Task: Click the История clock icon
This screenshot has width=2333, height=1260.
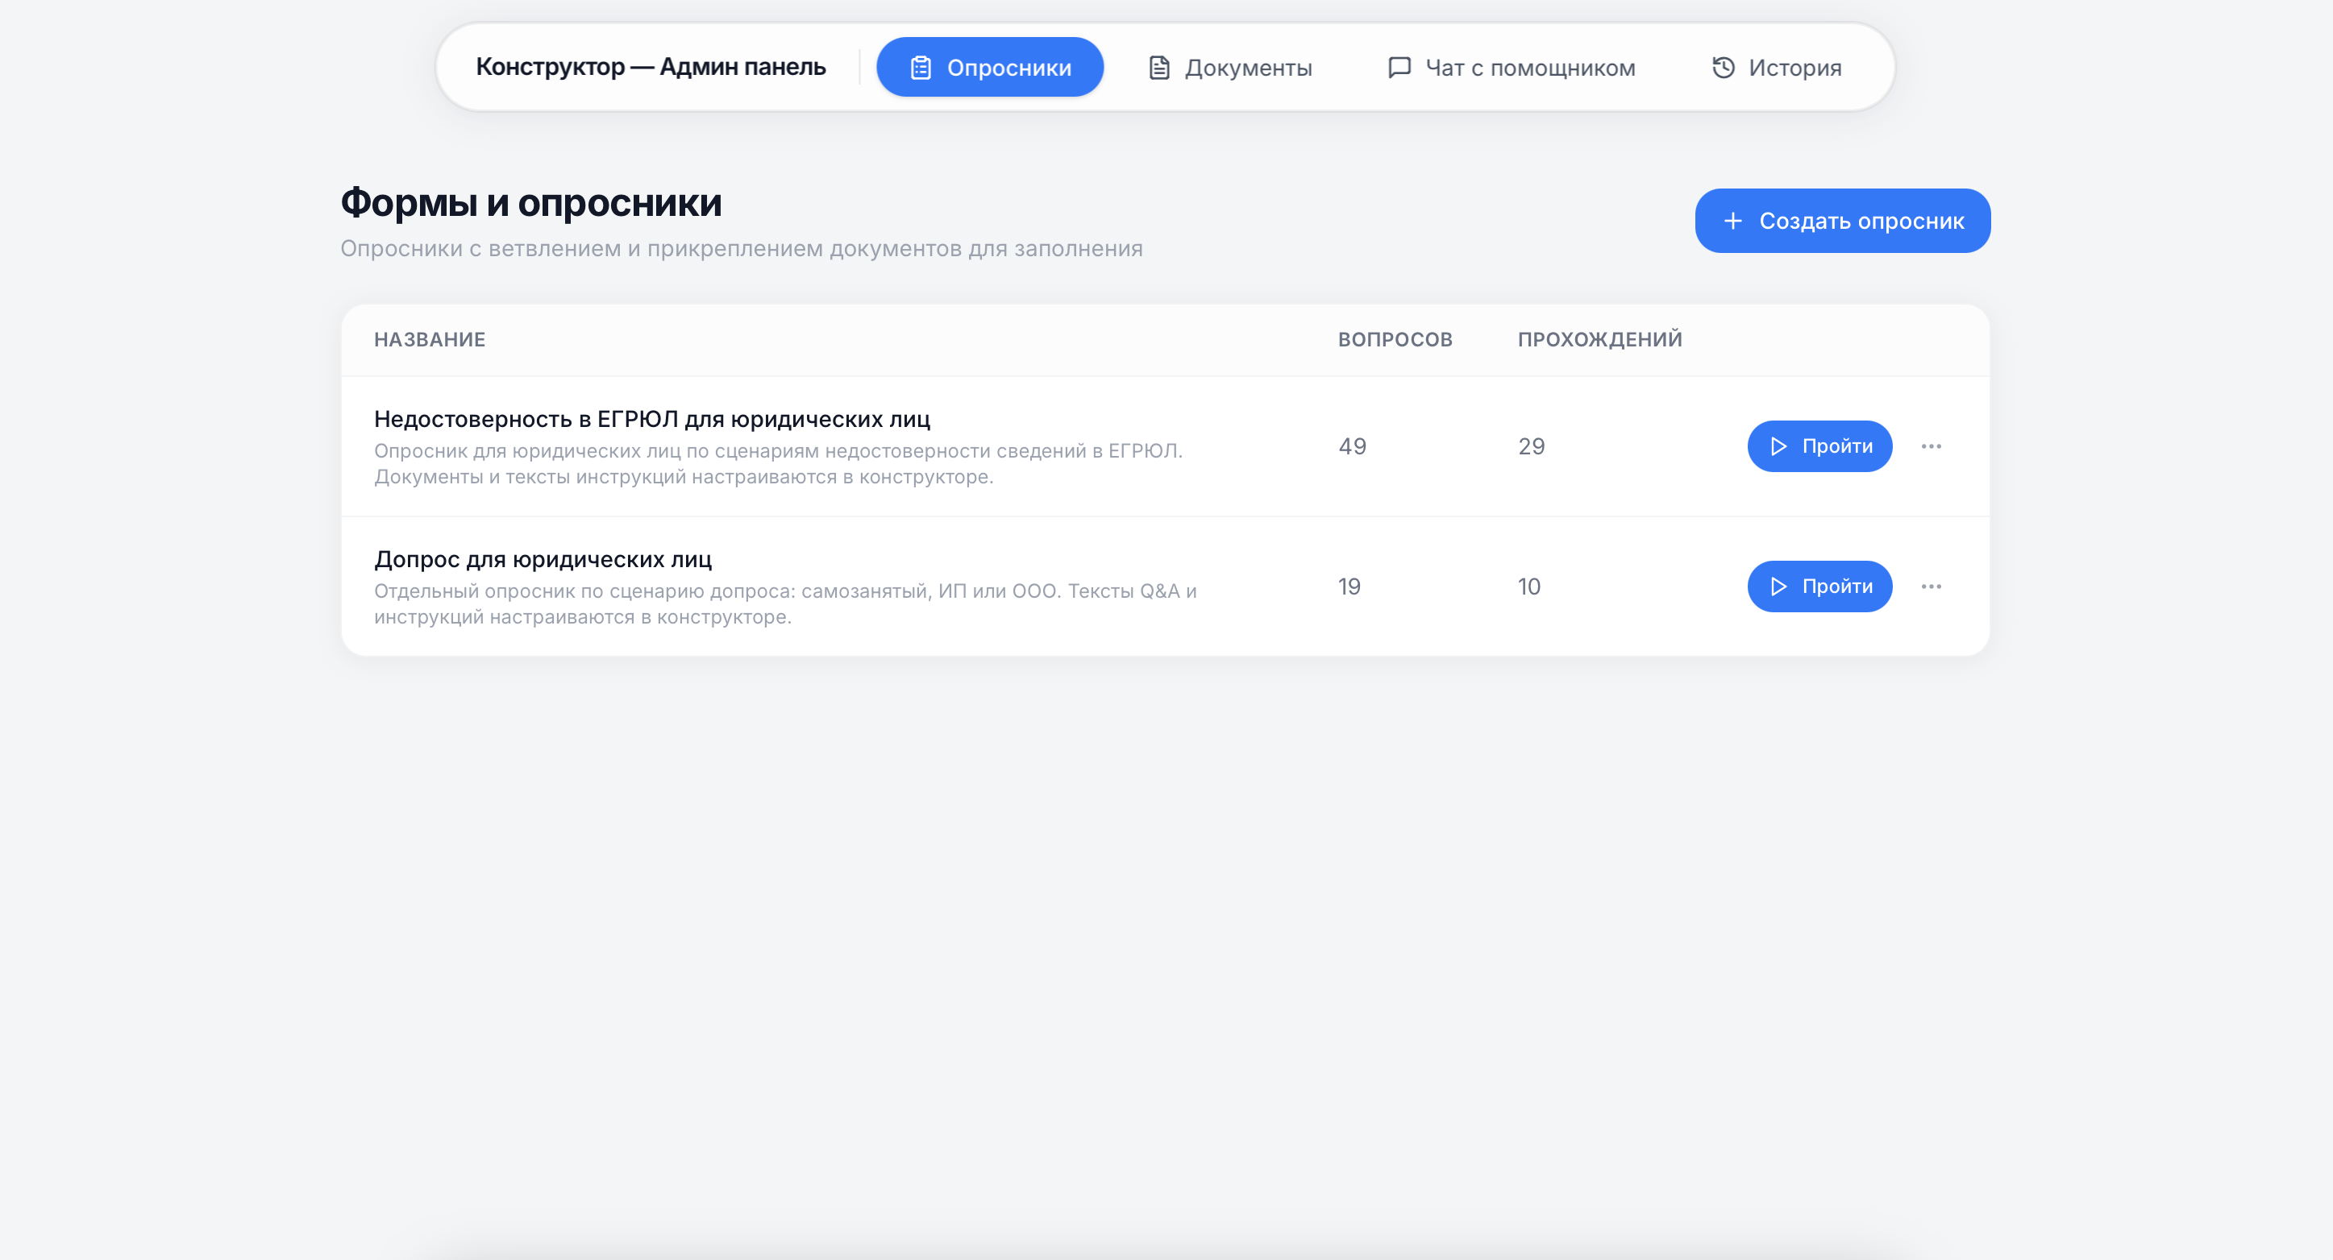Action: click(1724, 68)
